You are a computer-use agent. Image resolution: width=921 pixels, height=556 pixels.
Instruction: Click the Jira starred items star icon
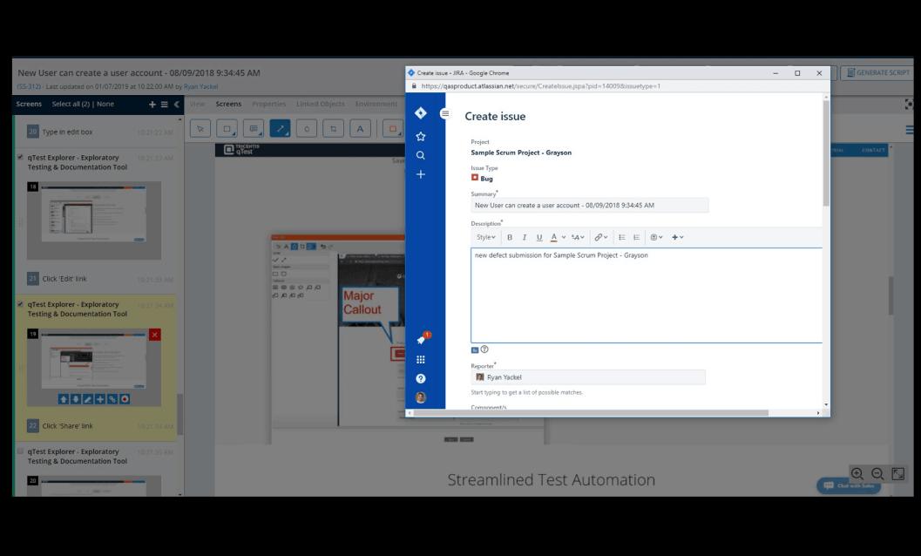tap(421, 136)
